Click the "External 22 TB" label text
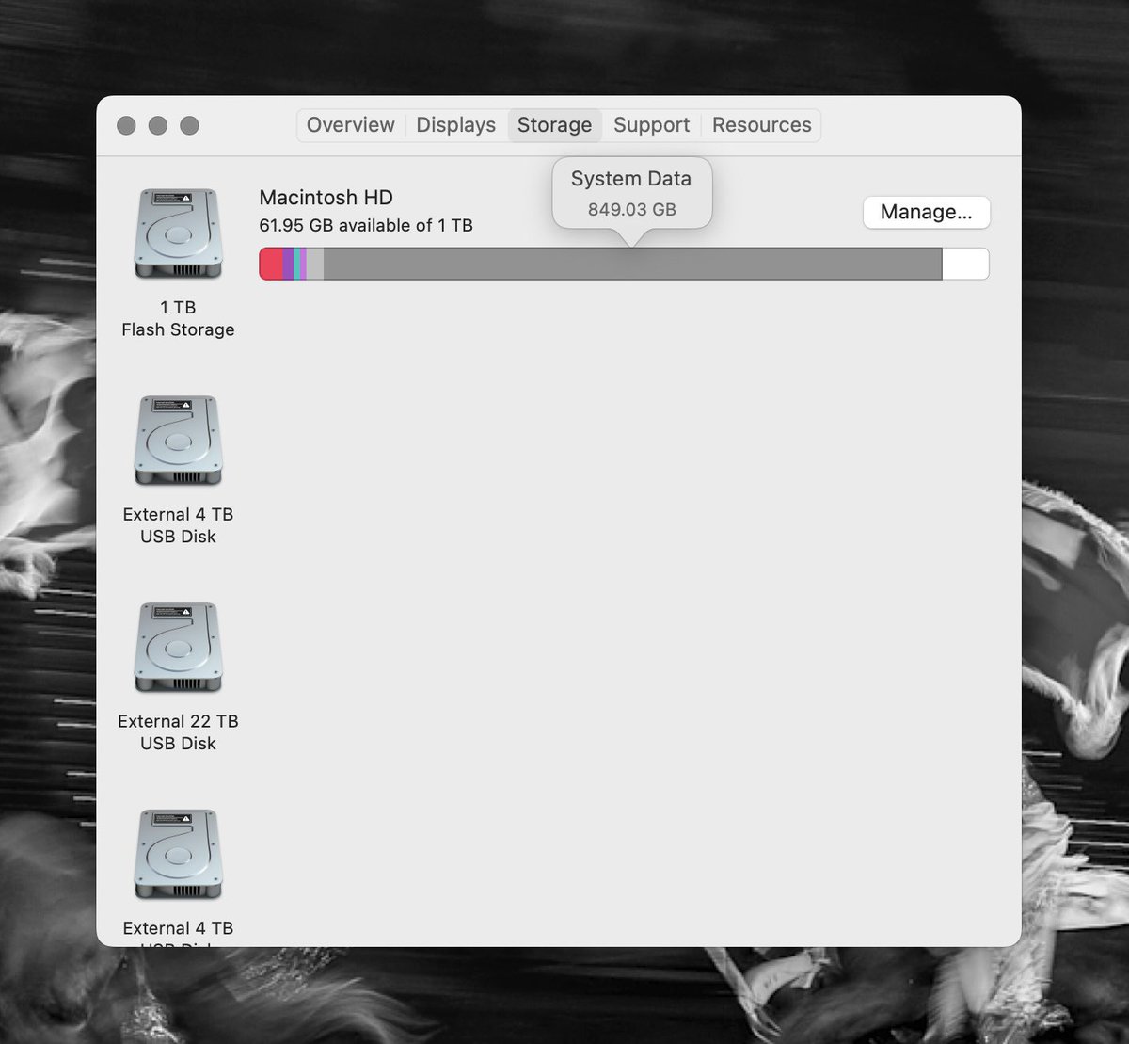The image size is (1129, 1044). pos(178,721)
